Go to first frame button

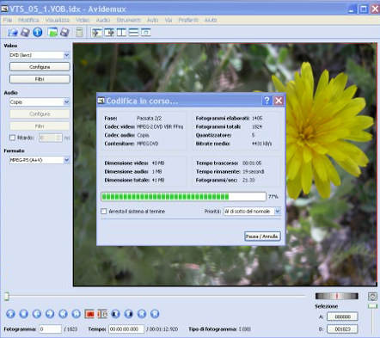point(142,314)
